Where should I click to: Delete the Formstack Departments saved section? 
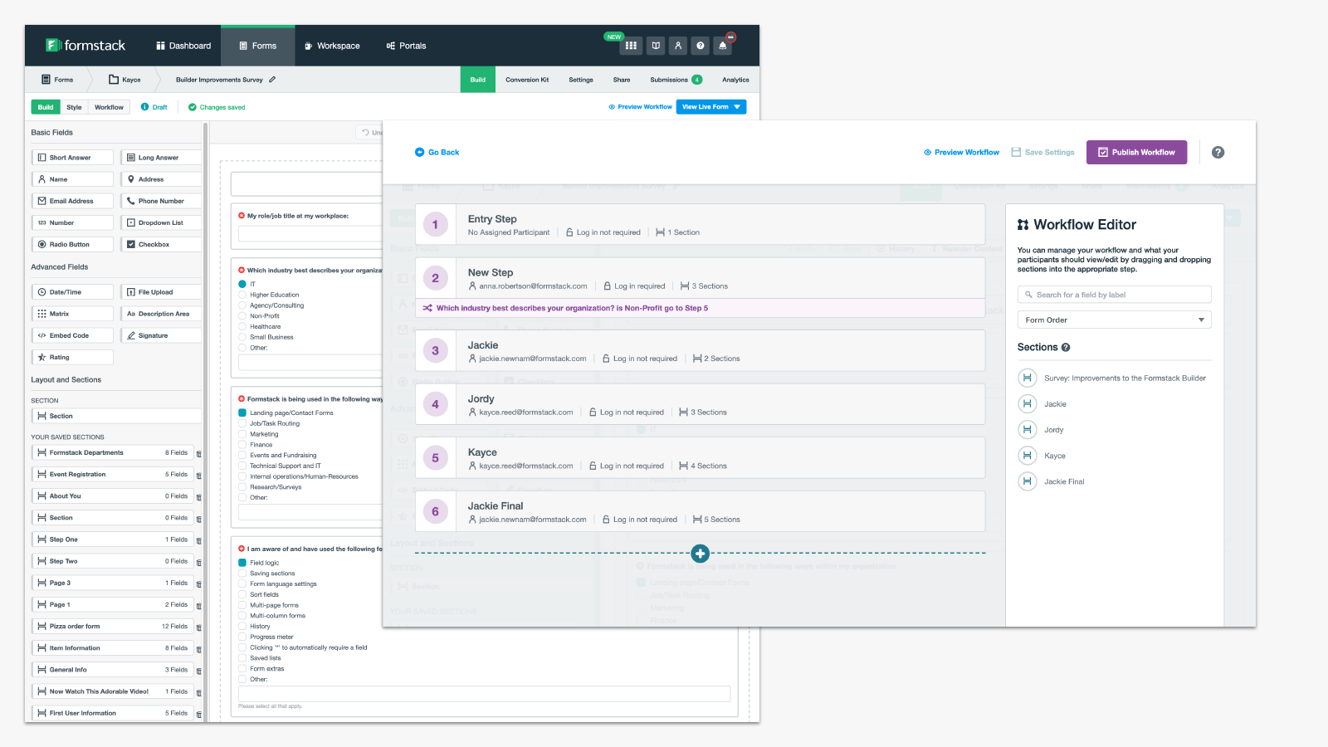pyautogui.click(x=198, y=453)
